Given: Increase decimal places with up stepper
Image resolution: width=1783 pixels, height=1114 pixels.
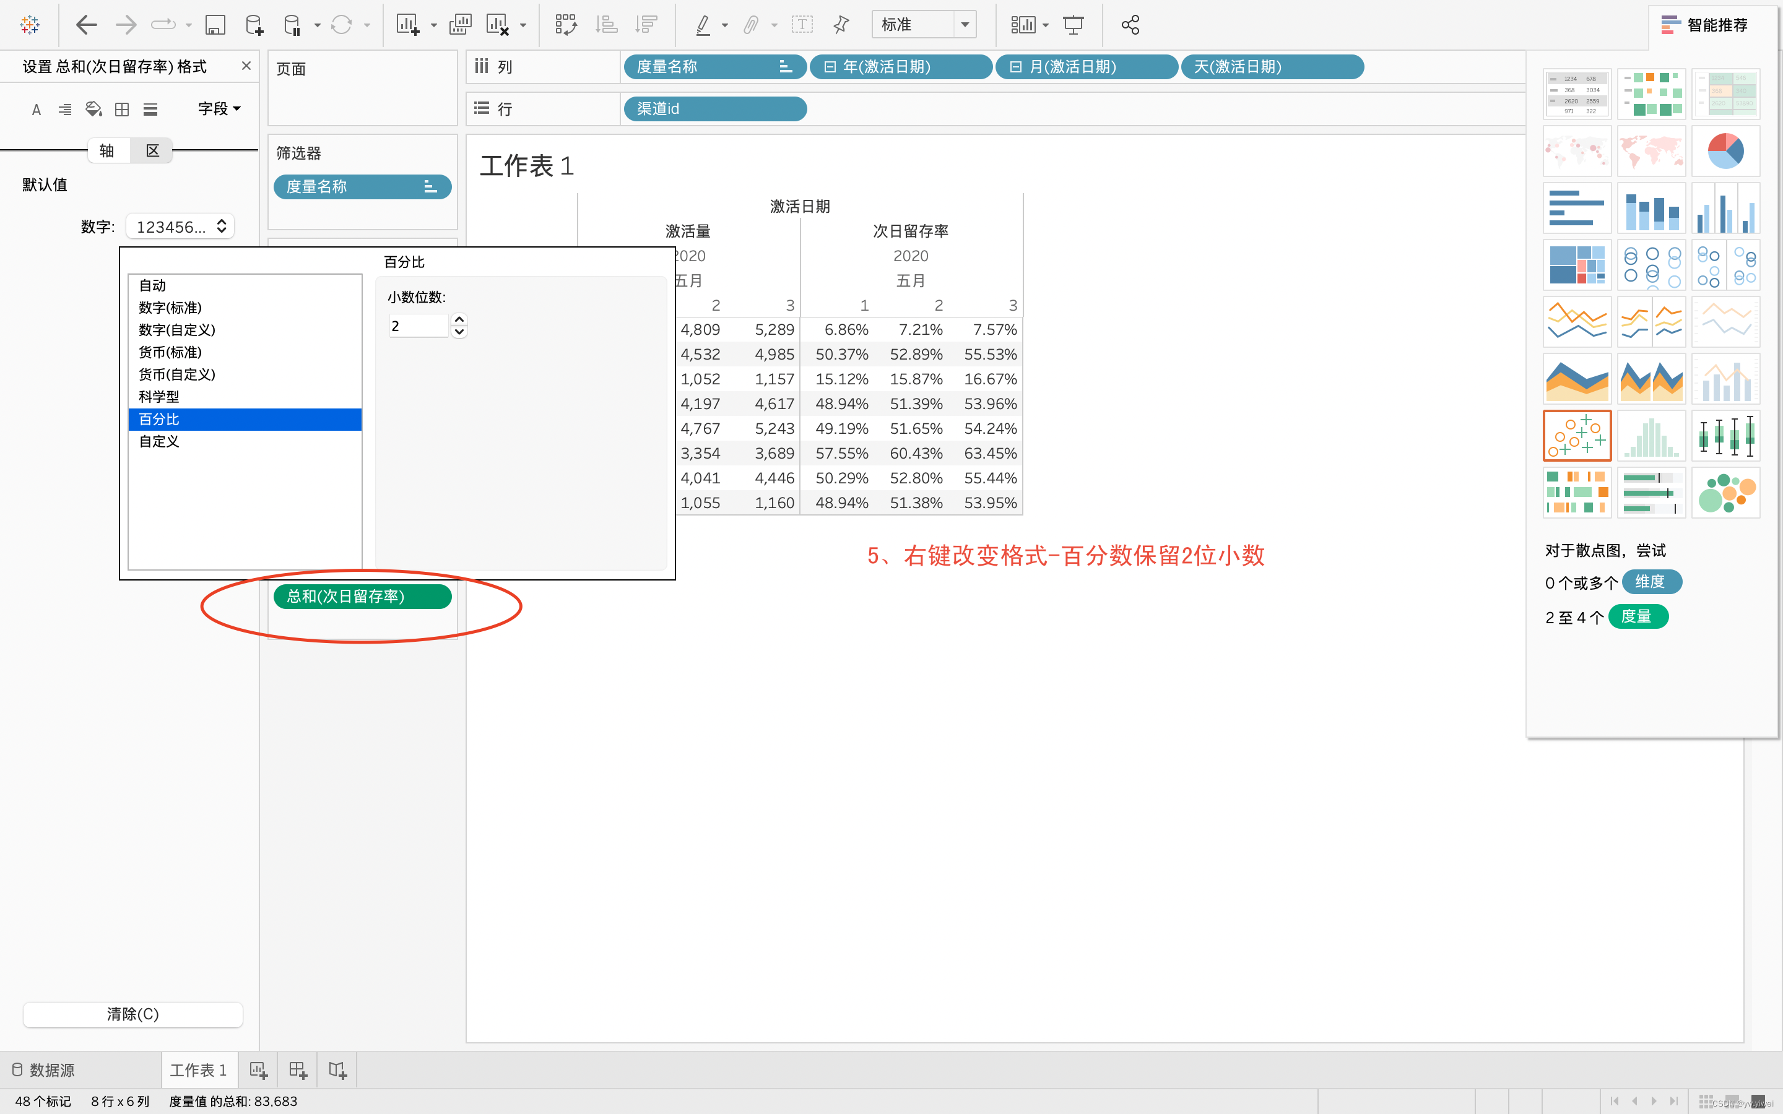Looking at the screenshot, I should pyautogui.click(x=459, y=319).
